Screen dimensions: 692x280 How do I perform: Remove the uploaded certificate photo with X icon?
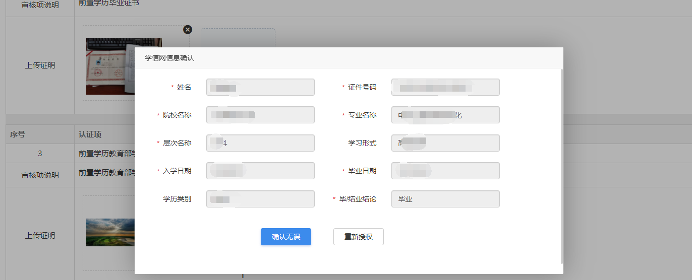(x=188, y=30)
